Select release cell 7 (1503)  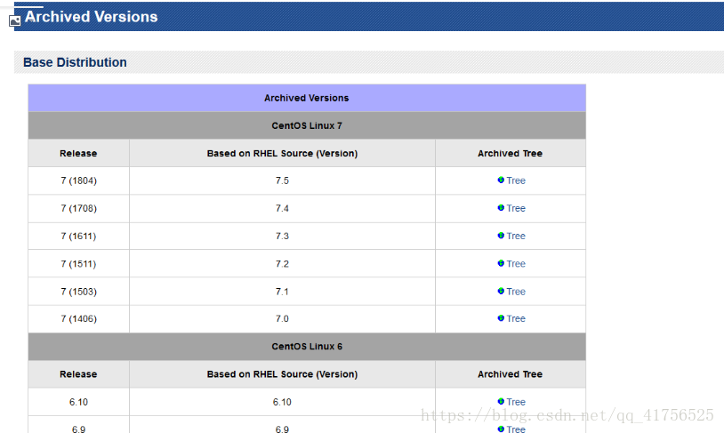[78, 292]
